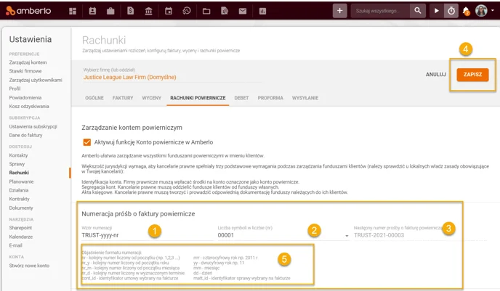Open the reports chart icon

point(262,11)
